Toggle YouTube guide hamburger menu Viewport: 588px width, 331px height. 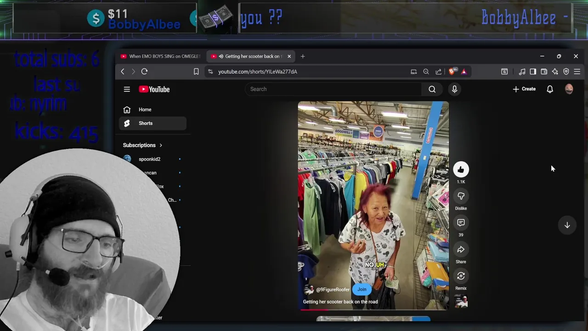coord(127,89)
